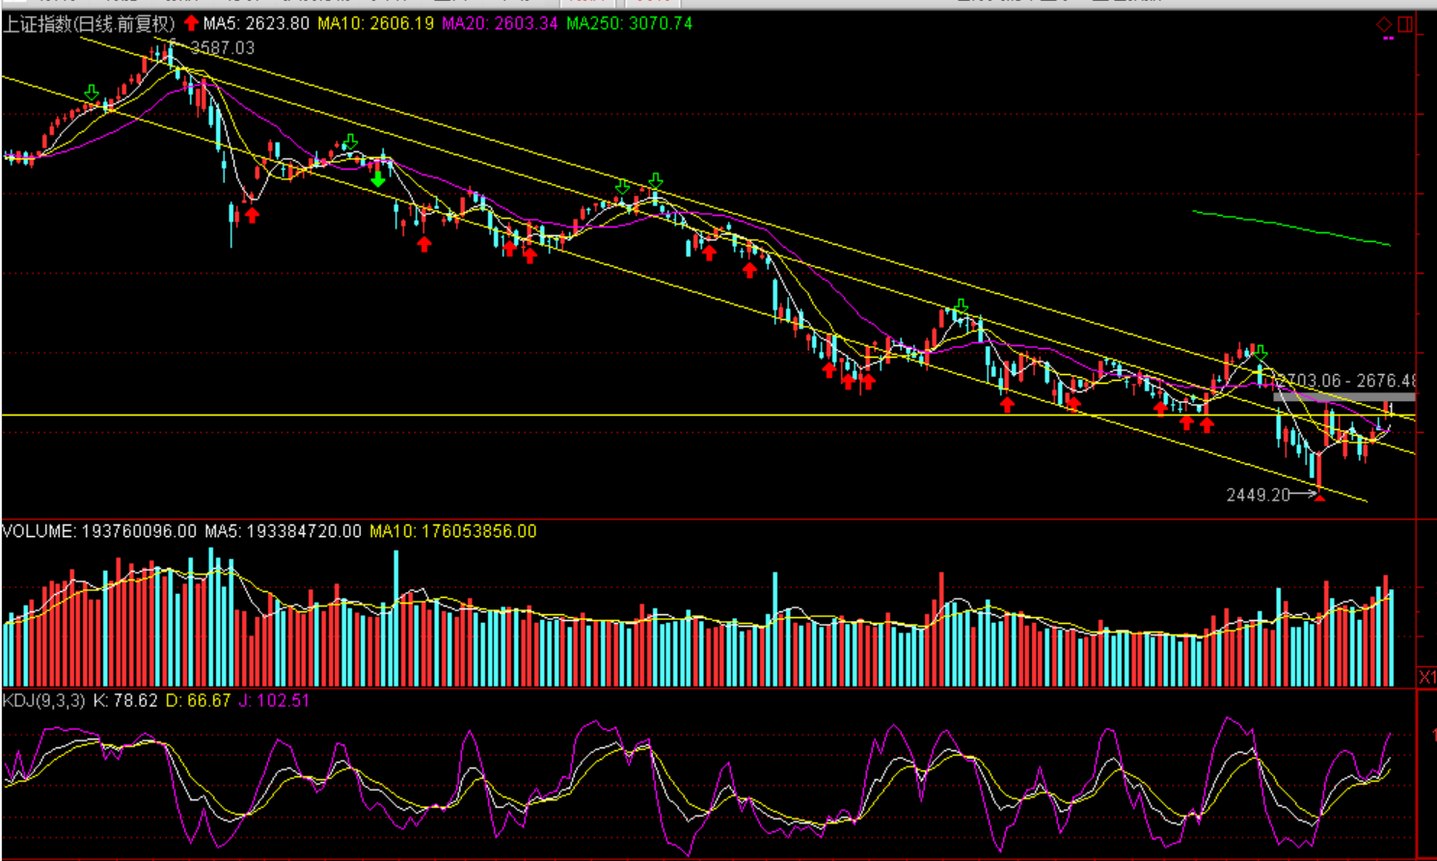Click the red split-panel icon at top right

[x=1405, y=24]
